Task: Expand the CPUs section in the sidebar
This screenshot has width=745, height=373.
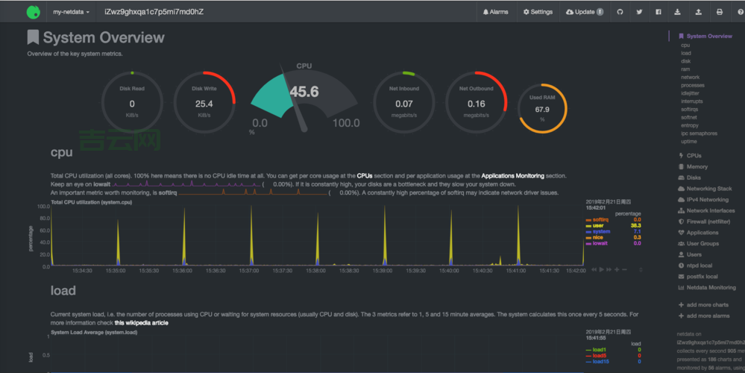Action: coord(694,156)
